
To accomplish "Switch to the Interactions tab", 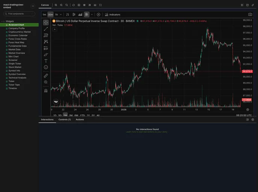I will coord(47,120).
